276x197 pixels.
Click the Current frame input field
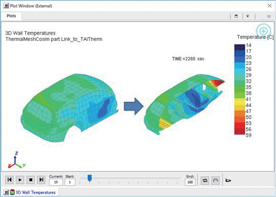[56, 182]
